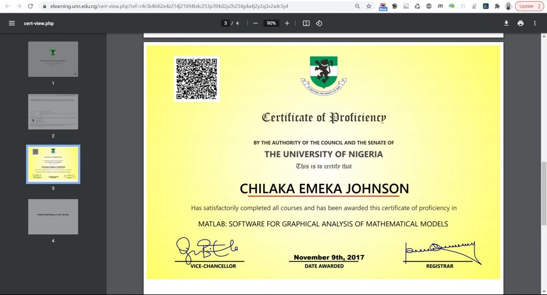Viewport: 547px width, 295px height.
Task: Open the PDF viewer sidebar menu
Action: click(x=12, y=23)
